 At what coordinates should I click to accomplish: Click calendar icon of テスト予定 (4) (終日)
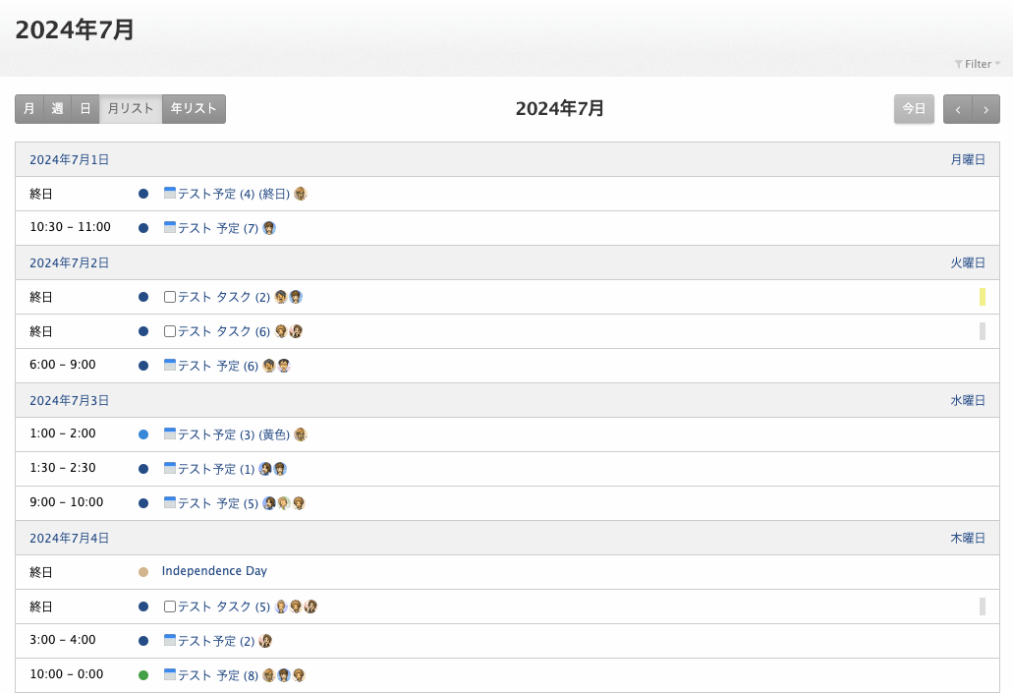pyautogui.click(x=170, y=193)
